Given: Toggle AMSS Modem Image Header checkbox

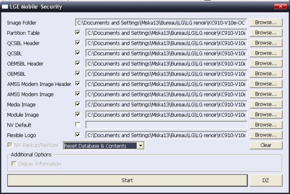Looking at the screenshot, I should [78, 84].
